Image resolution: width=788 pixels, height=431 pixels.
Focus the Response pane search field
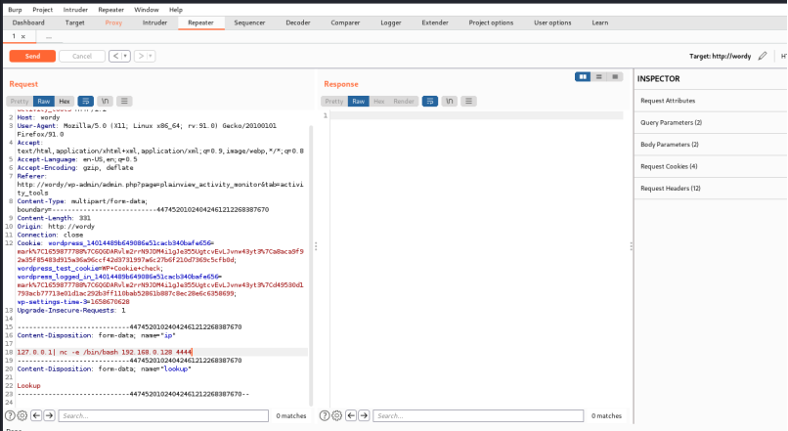pos(478,416)
